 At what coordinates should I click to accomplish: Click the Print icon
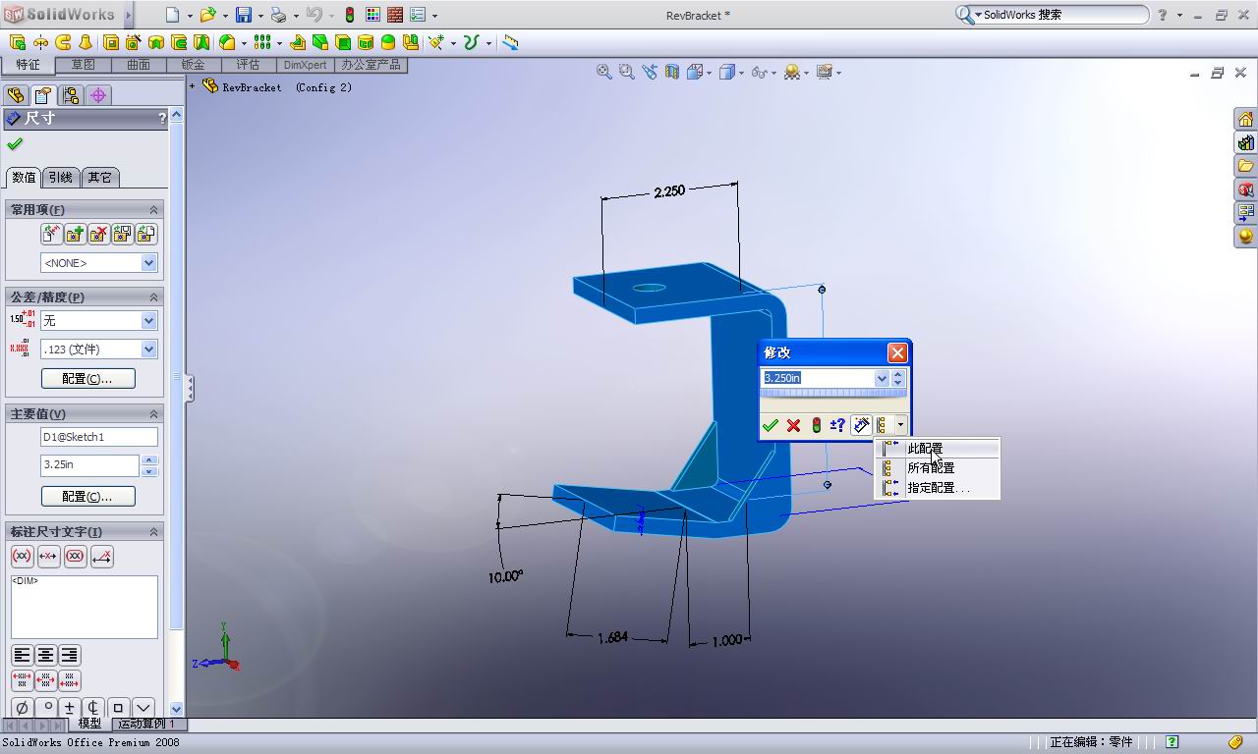[278, 15]
